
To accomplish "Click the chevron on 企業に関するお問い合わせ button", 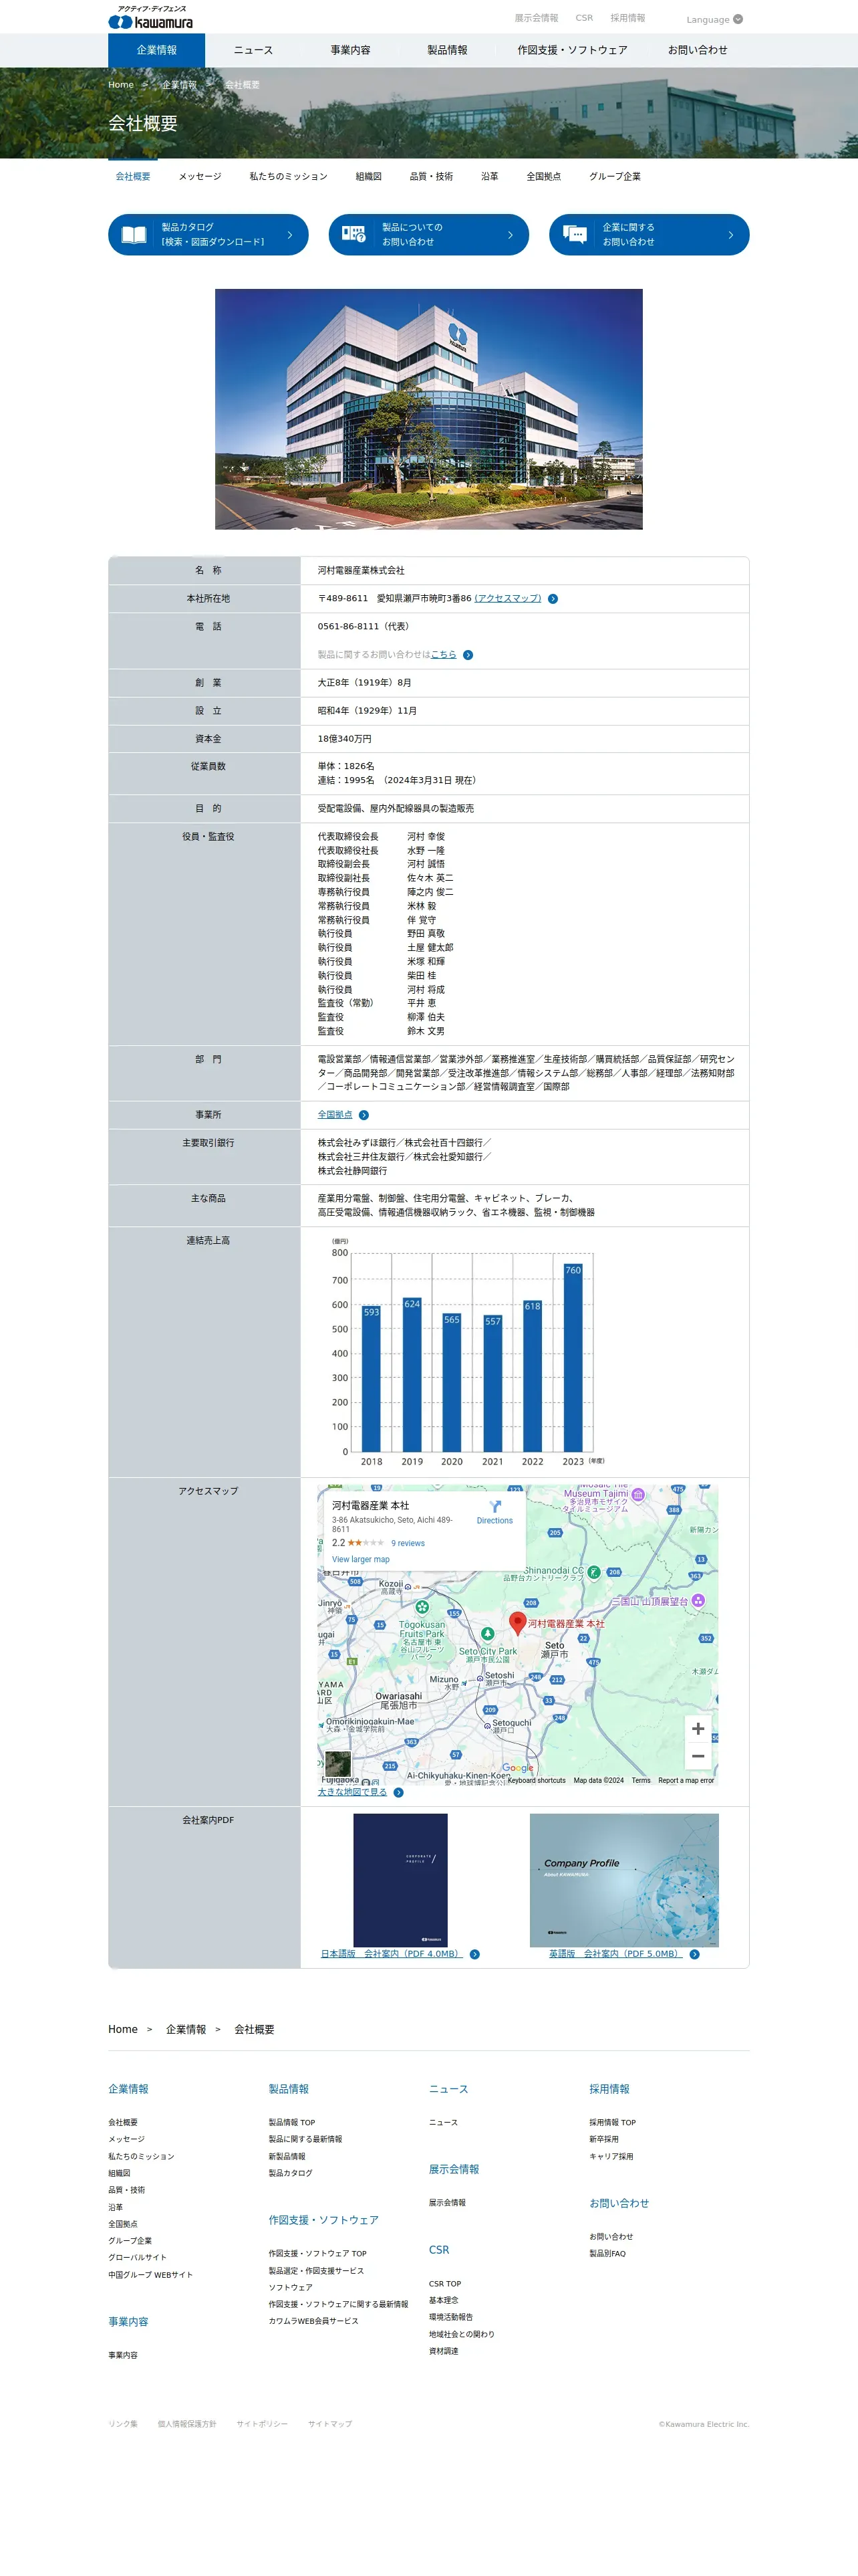I will 730,235.
